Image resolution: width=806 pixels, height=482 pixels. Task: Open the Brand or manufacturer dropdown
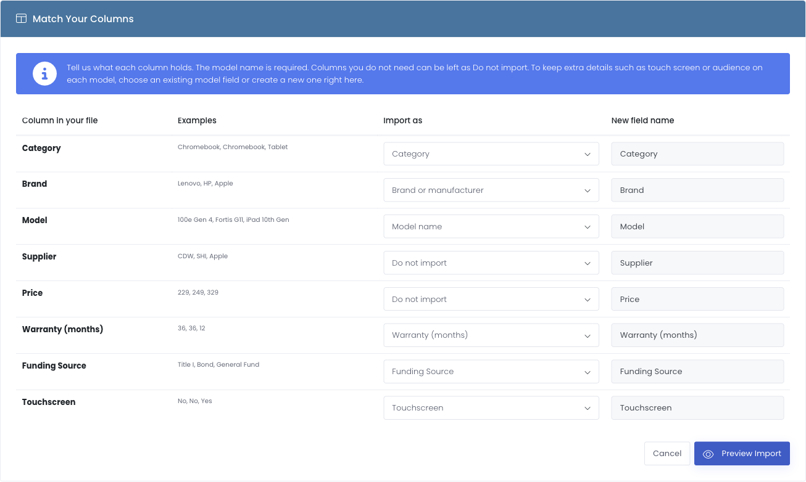coord(491,190)
